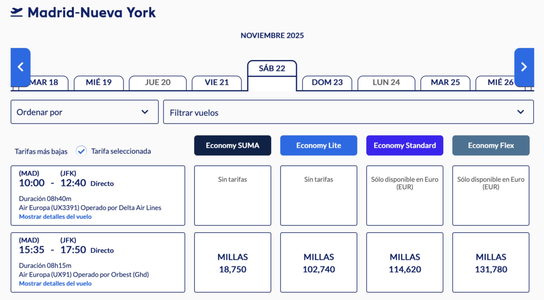Click the next dates right arrow

coord(524,67)
